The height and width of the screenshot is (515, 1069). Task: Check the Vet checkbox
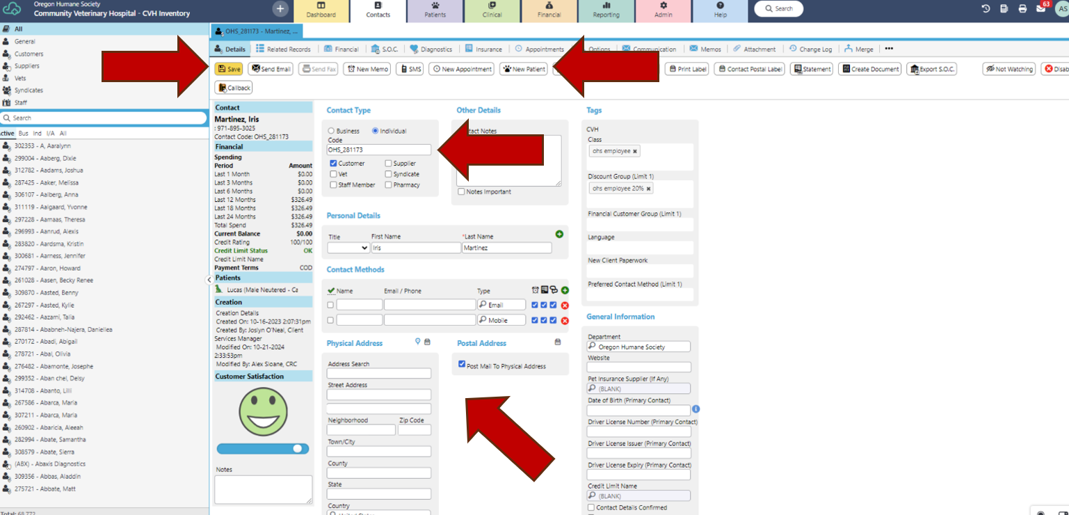tap(334, 174)
